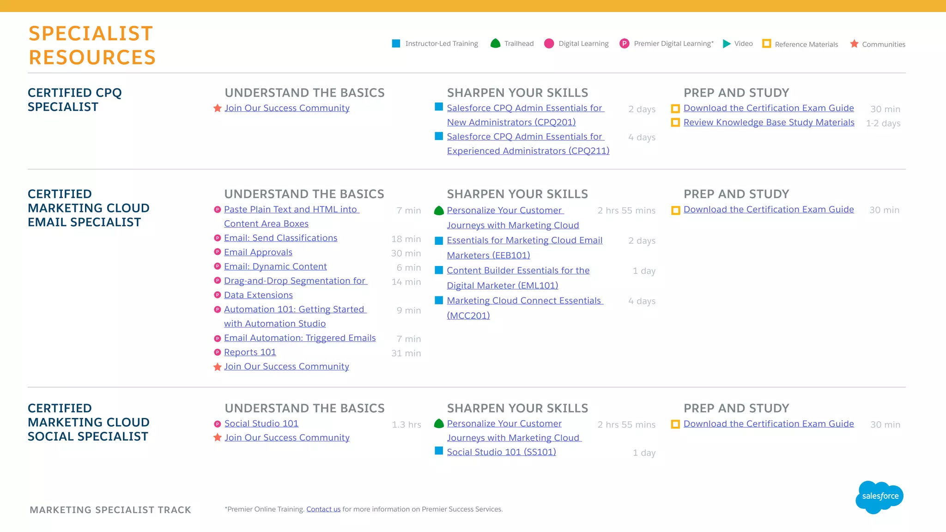Viewport: 946px width, 532px height.
Task: Click the teal Video play legend icon
Action: pos(727,43)
